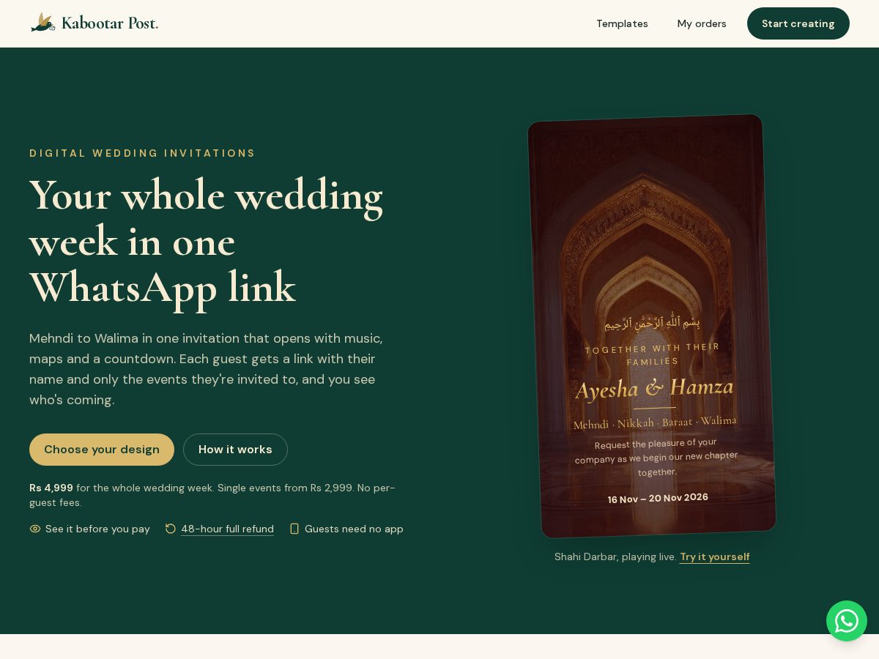Follow the 48-hour full refund link
Screen dimensions: 879x659
click(x=227, y=529)
